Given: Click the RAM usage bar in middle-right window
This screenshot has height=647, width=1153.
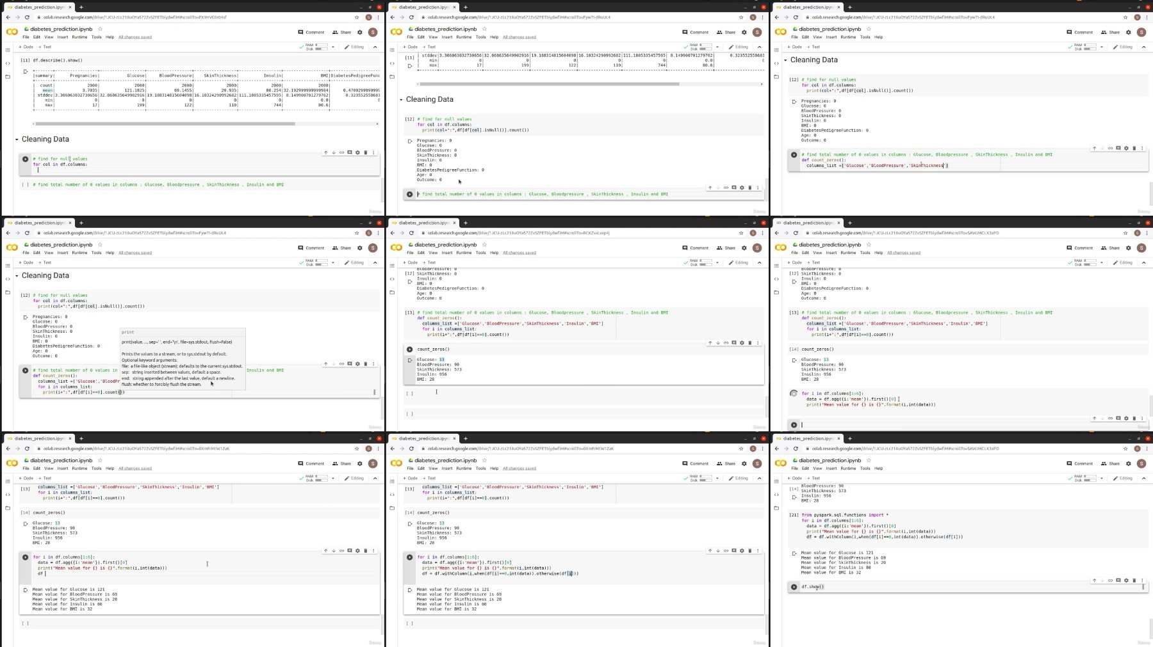Looking at the screenshot, I should (1090, 260).
